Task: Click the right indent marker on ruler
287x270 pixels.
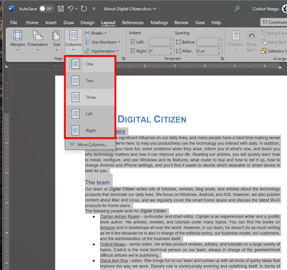Action: pyautogui.click(x=280, y=67)
